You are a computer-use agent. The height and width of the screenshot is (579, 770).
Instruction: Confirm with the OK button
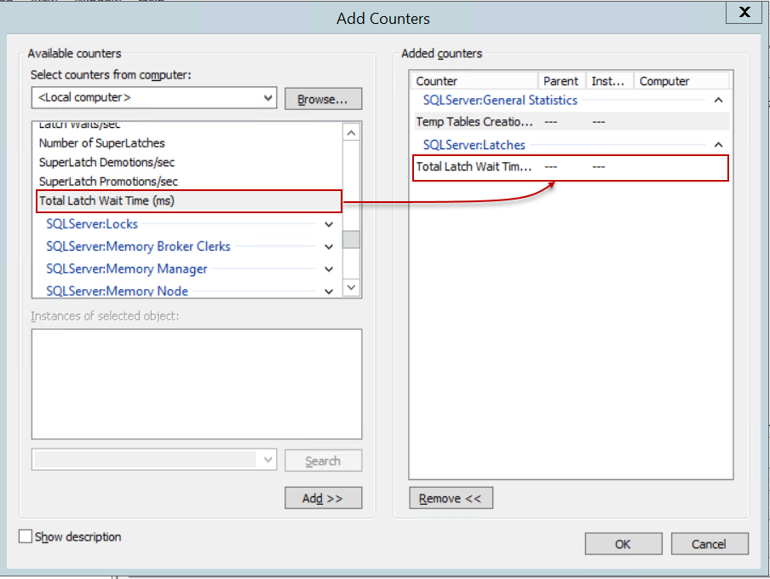(623, 544)
